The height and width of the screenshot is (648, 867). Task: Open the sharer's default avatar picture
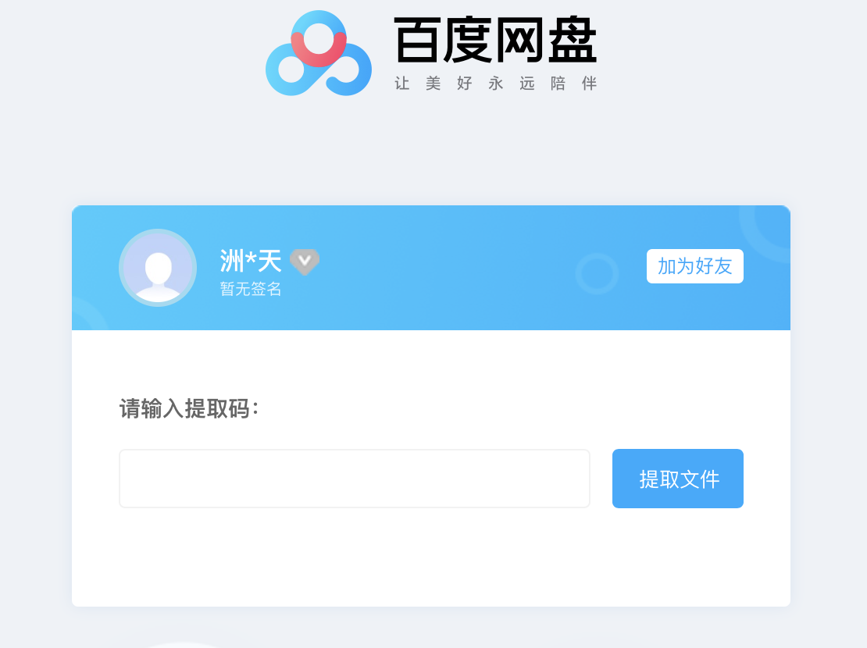[158, 268]
